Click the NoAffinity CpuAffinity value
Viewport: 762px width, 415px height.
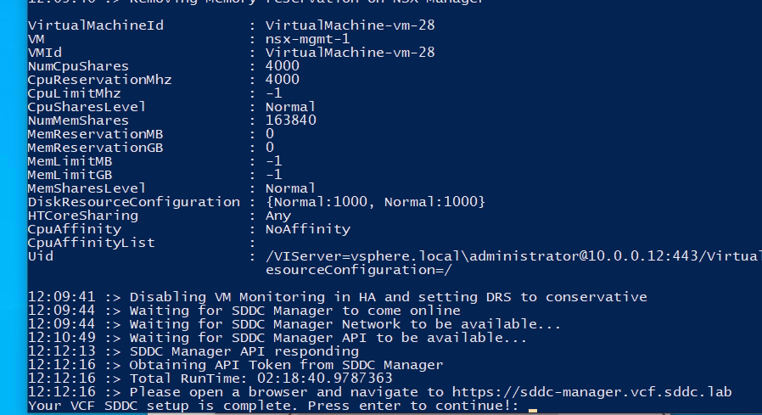(x=308, y=229)
